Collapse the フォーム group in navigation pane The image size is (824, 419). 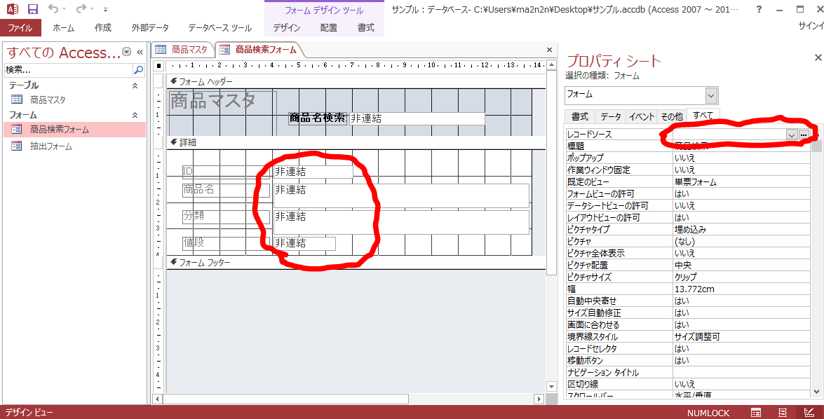pos(135,115)
